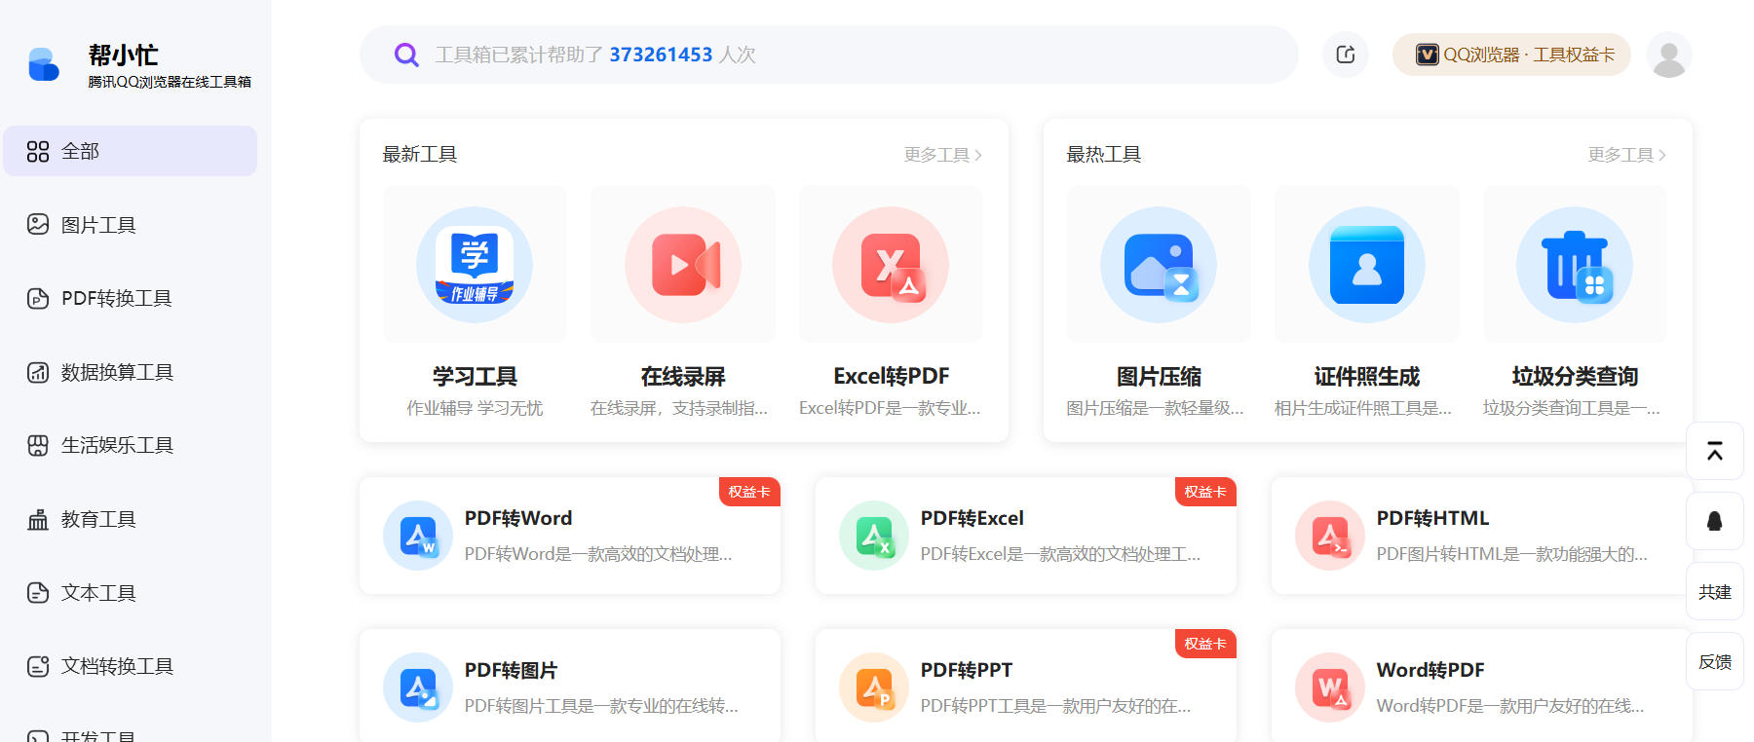The height and width of the screenshot is (742, 1754).
Task: Open the Excel转PDF tool icon
Action: 891,265
